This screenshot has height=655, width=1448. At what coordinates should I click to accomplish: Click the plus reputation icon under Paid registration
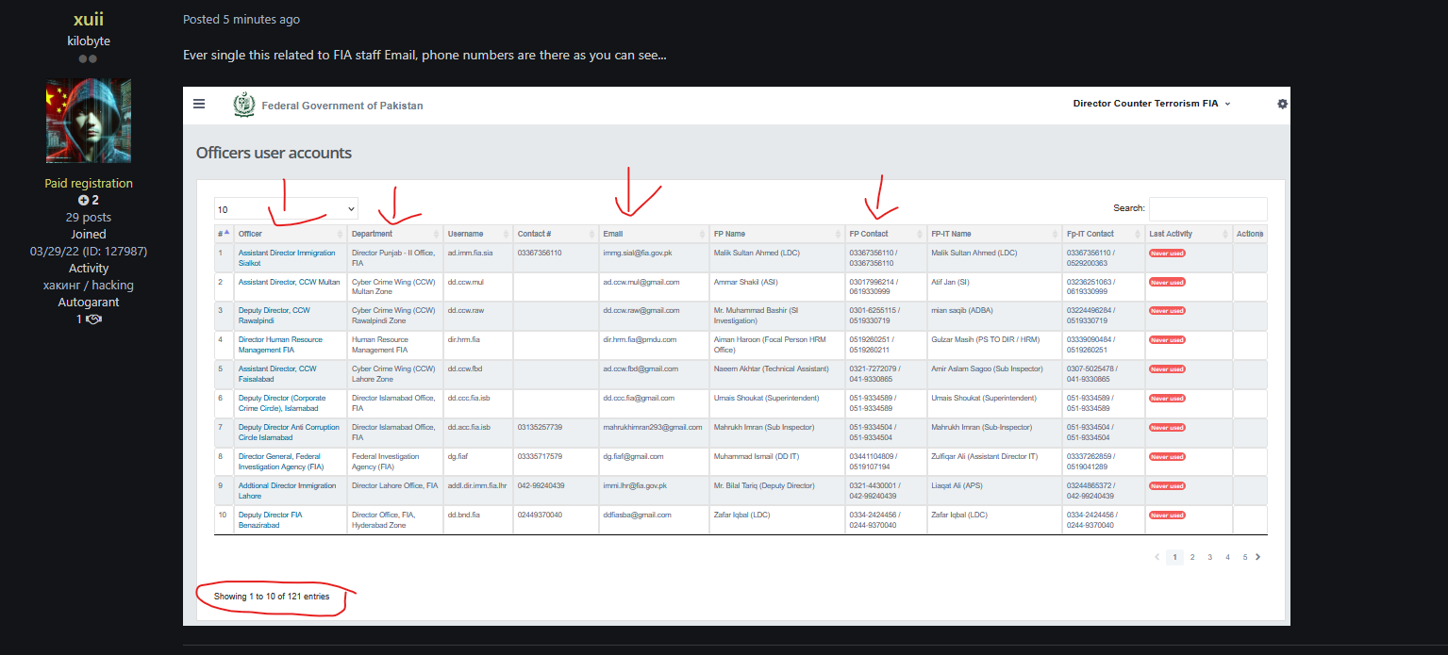83,201
